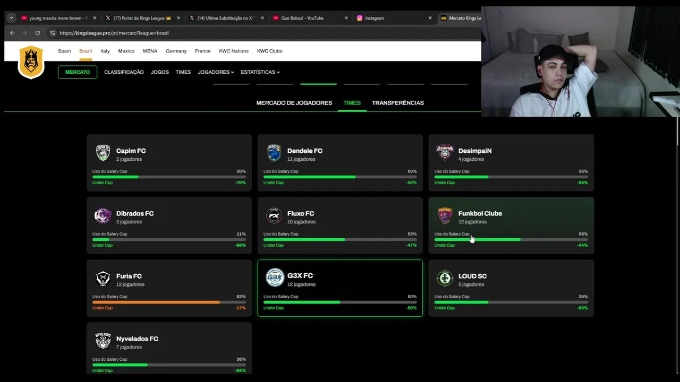
Task: Go forward with browser forward arrow
Action: tap(25, 33)
